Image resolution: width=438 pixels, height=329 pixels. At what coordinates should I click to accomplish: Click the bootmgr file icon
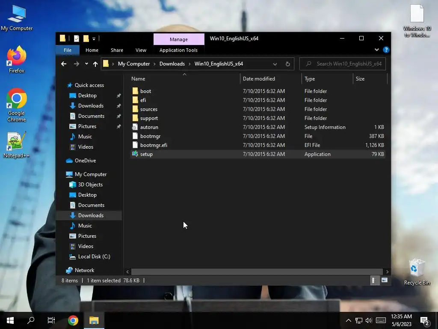click(135, 136)
